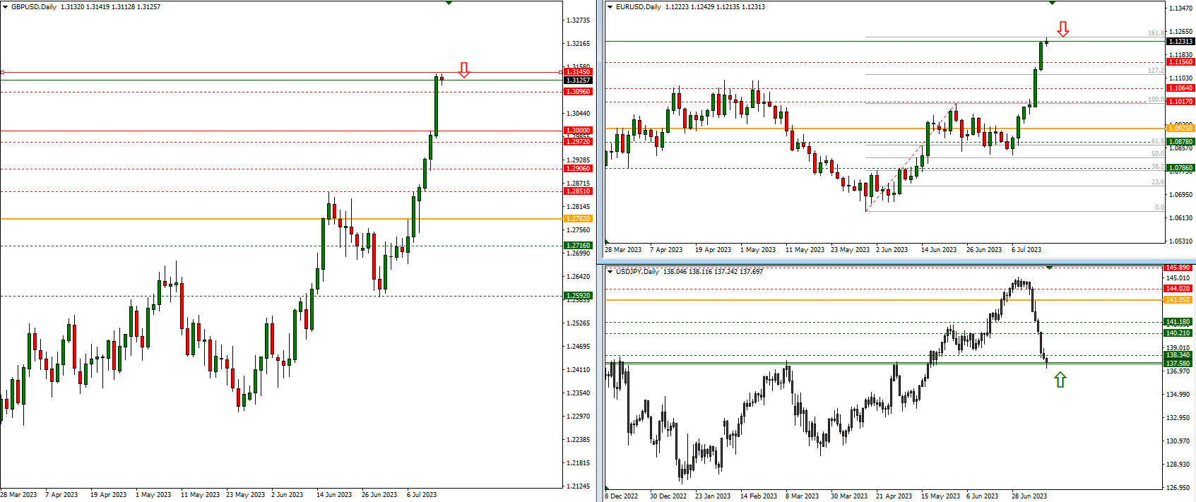Select the 1.12313 current price label
Image resolution: width=1196 pixels, height=502 pixels.
tap(1180, 42)
